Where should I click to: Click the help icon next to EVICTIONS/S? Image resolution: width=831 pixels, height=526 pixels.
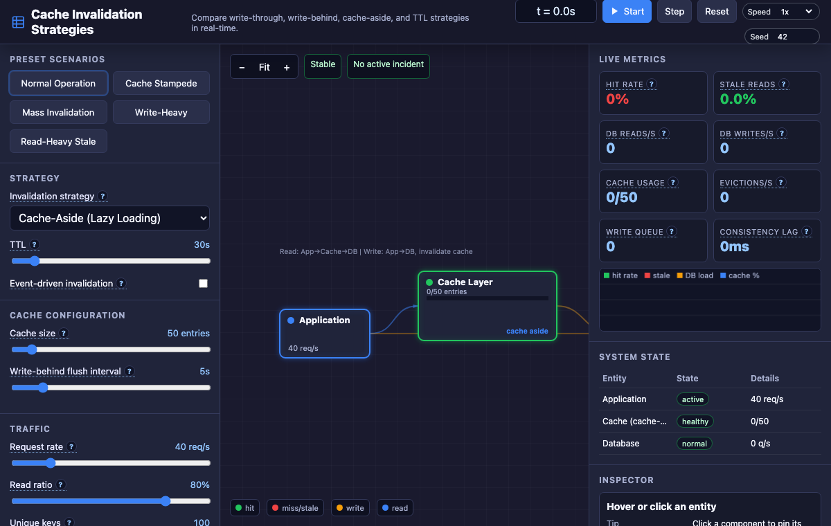[x=781, y=183]
